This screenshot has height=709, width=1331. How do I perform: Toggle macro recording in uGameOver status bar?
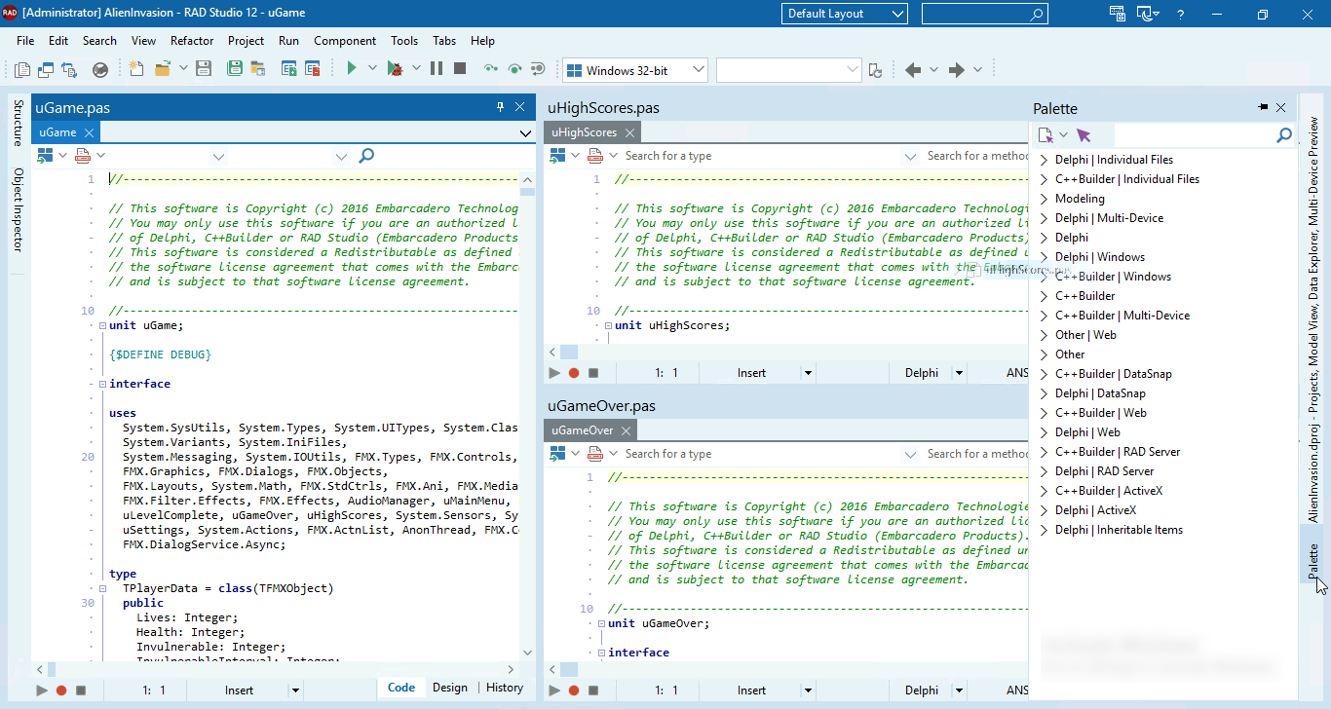[x=574, y=690]
